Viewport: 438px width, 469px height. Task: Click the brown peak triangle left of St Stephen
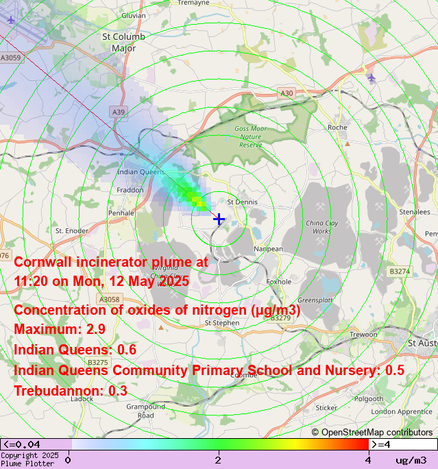(x=161, y=328)
